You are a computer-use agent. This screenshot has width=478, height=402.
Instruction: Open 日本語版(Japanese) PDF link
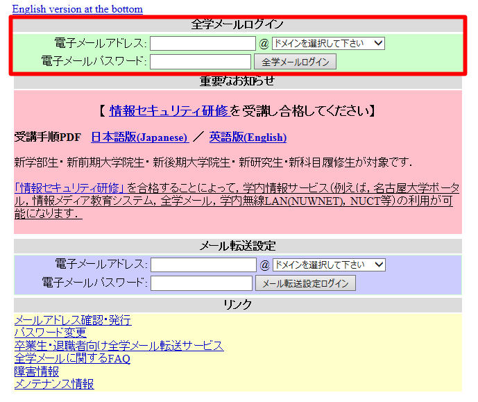point(140,137)
